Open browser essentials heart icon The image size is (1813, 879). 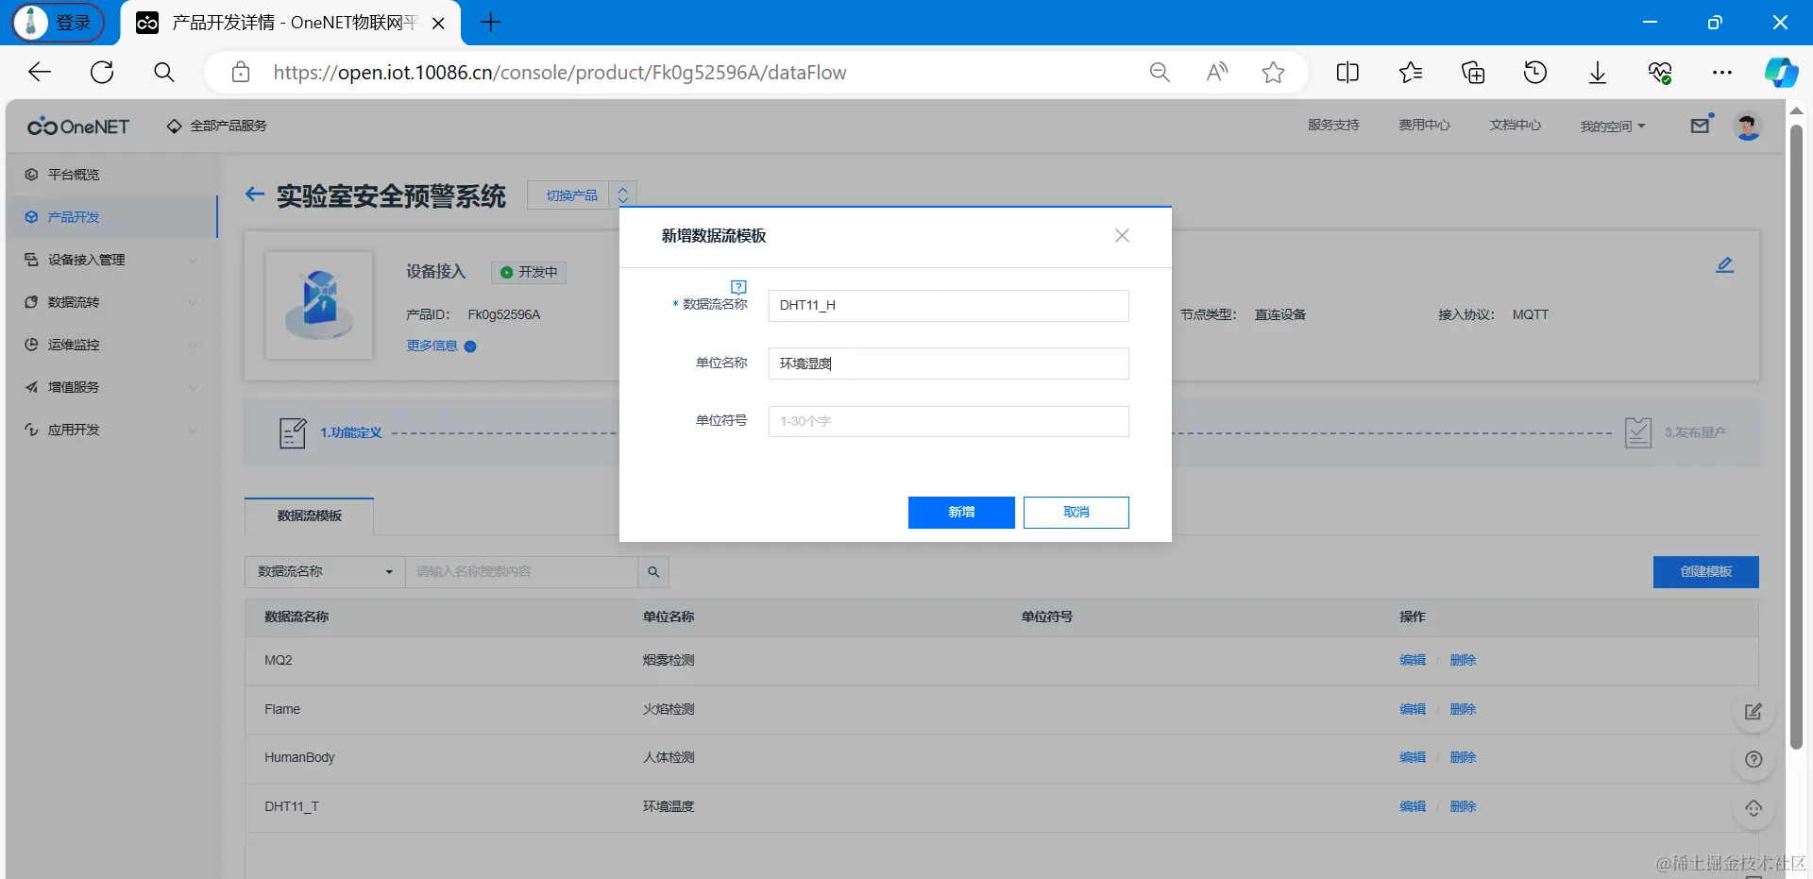point(1660,72)
